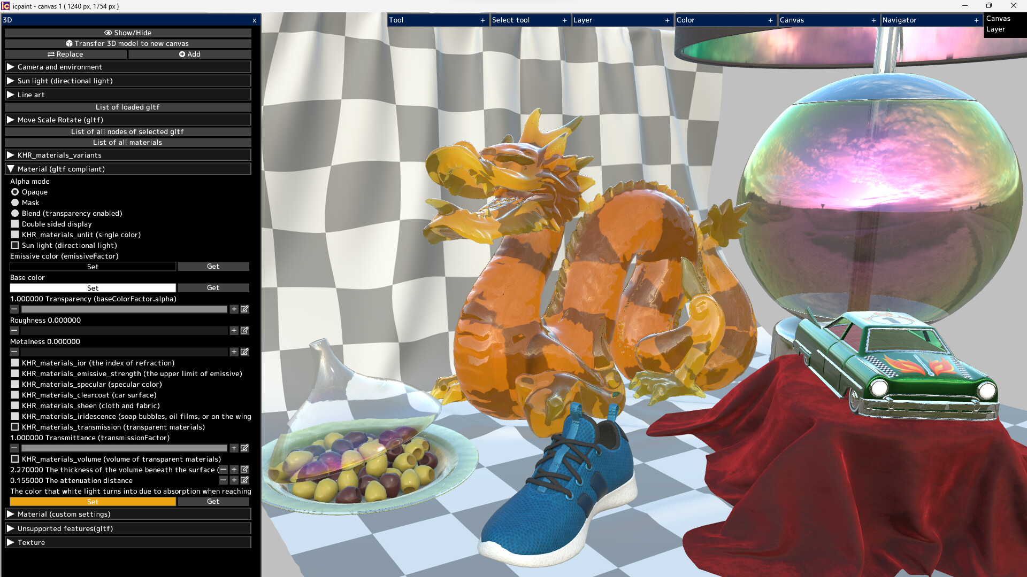The height and width of the screenshot is (577, 1027).
Task: Click edit icon for the Transmittance transmissionFactor
Action: [x=244, y=448]
